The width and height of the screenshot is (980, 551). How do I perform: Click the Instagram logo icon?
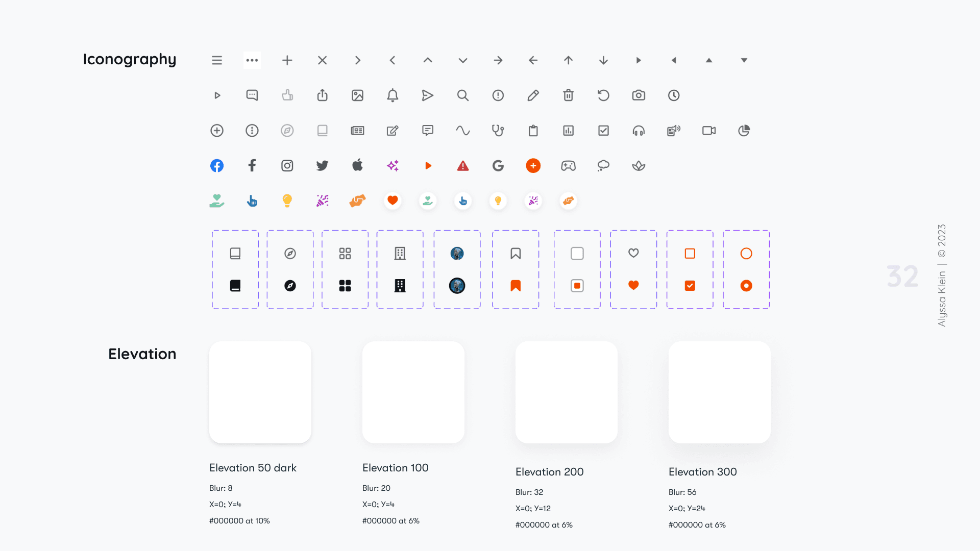(x=287, y=166)
